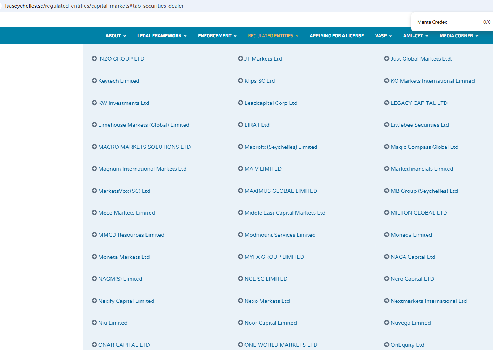Image resolution: width=493 pixels, height=350 pixels.
Task: Open NAGA Capital Ltd entry
Action: click(x=413, y=257)
